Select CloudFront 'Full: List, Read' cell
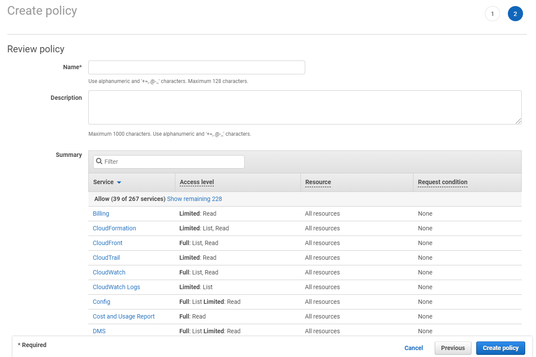This screenshot has width=536, height=357. pyautogui.click(x=199, y=243)
